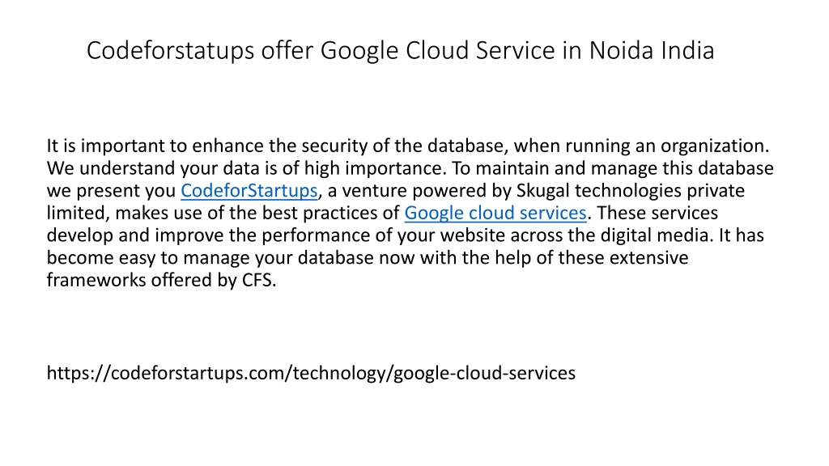
Task: Open the CodeforStartups hyperlink
Action: (249, 190)
